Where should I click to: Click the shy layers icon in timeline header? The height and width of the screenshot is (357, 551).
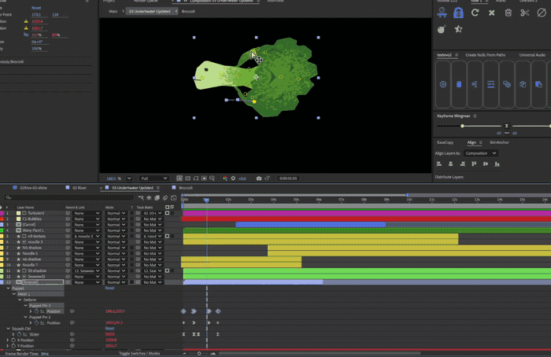[149, 198]
